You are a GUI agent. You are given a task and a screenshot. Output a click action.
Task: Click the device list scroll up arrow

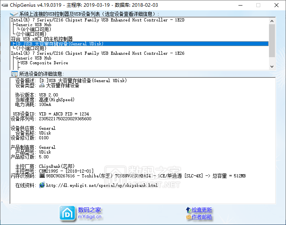(272, 21)
